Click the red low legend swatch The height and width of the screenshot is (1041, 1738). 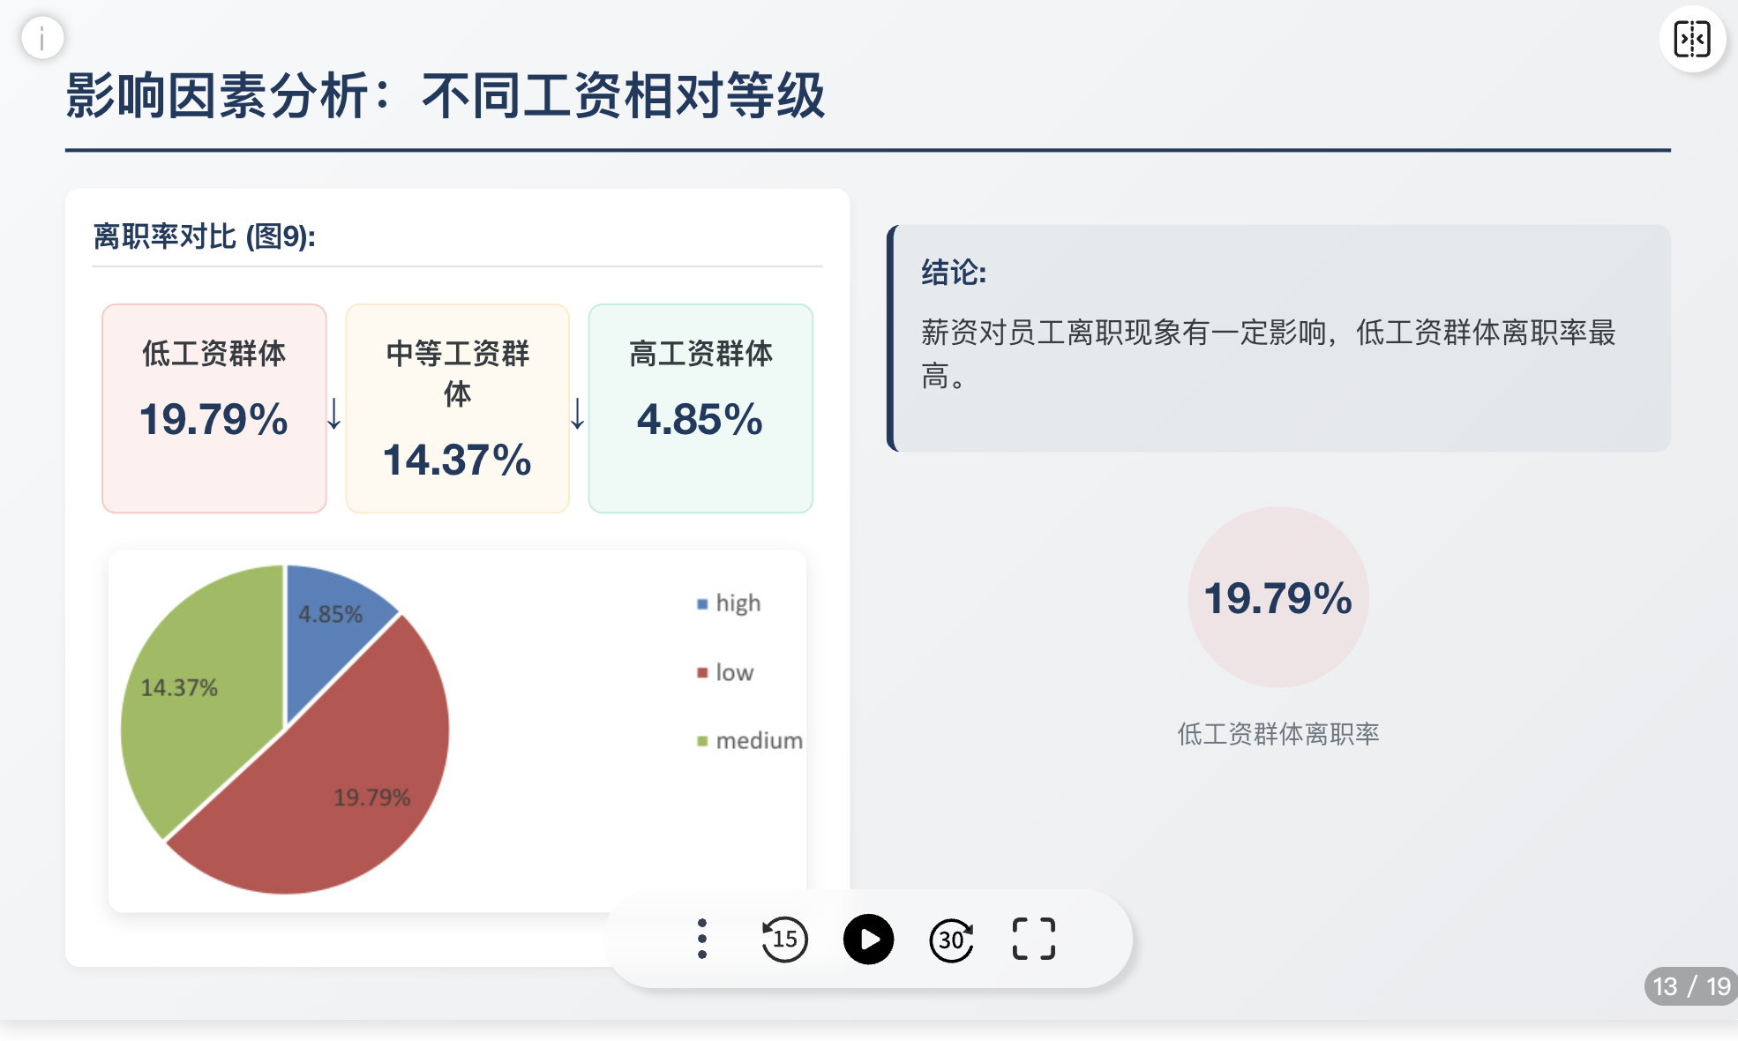(x=702, y=673)
